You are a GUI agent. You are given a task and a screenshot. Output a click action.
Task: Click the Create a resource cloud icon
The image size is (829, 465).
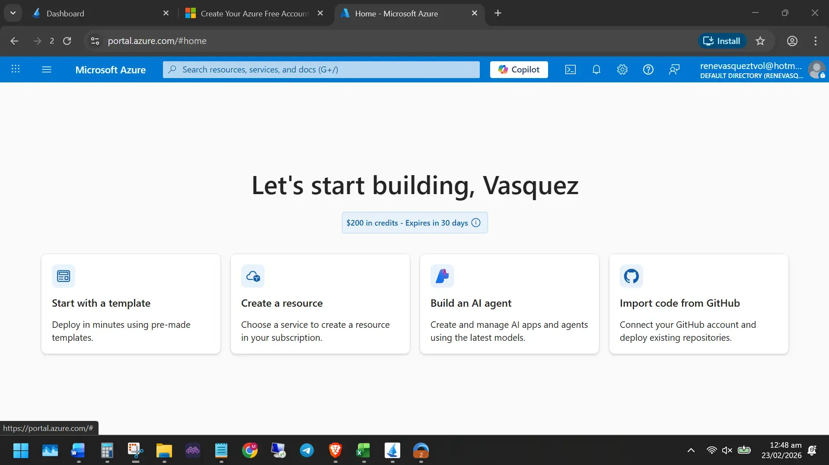coord(253,276)
